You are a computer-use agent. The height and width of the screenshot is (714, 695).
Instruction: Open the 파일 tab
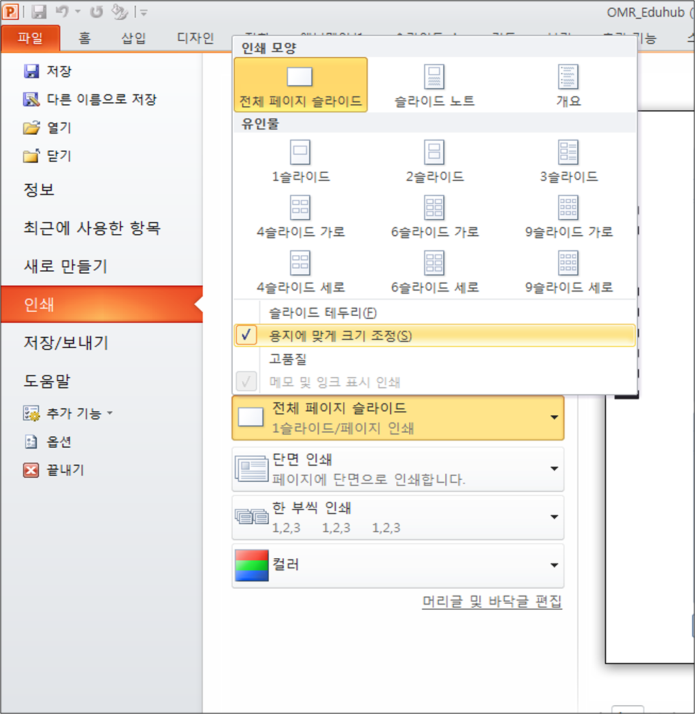coord(30,38)
